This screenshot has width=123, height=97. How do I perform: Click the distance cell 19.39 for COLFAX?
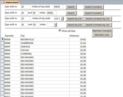(x=78, y=50)
